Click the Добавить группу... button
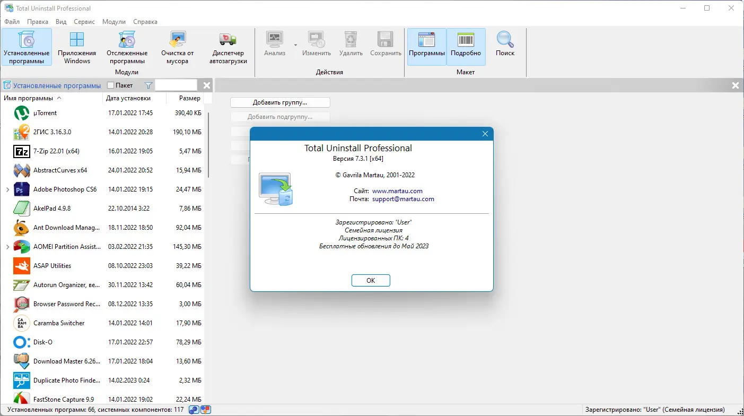 tap(280, 102)
